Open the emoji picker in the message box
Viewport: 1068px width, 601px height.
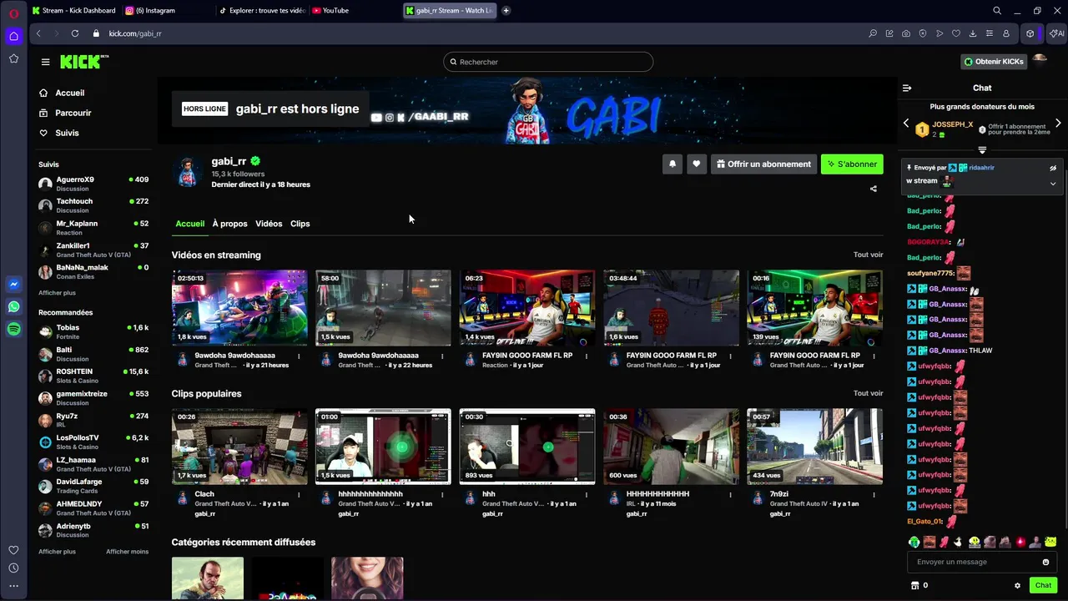[x=1046, y=562]
